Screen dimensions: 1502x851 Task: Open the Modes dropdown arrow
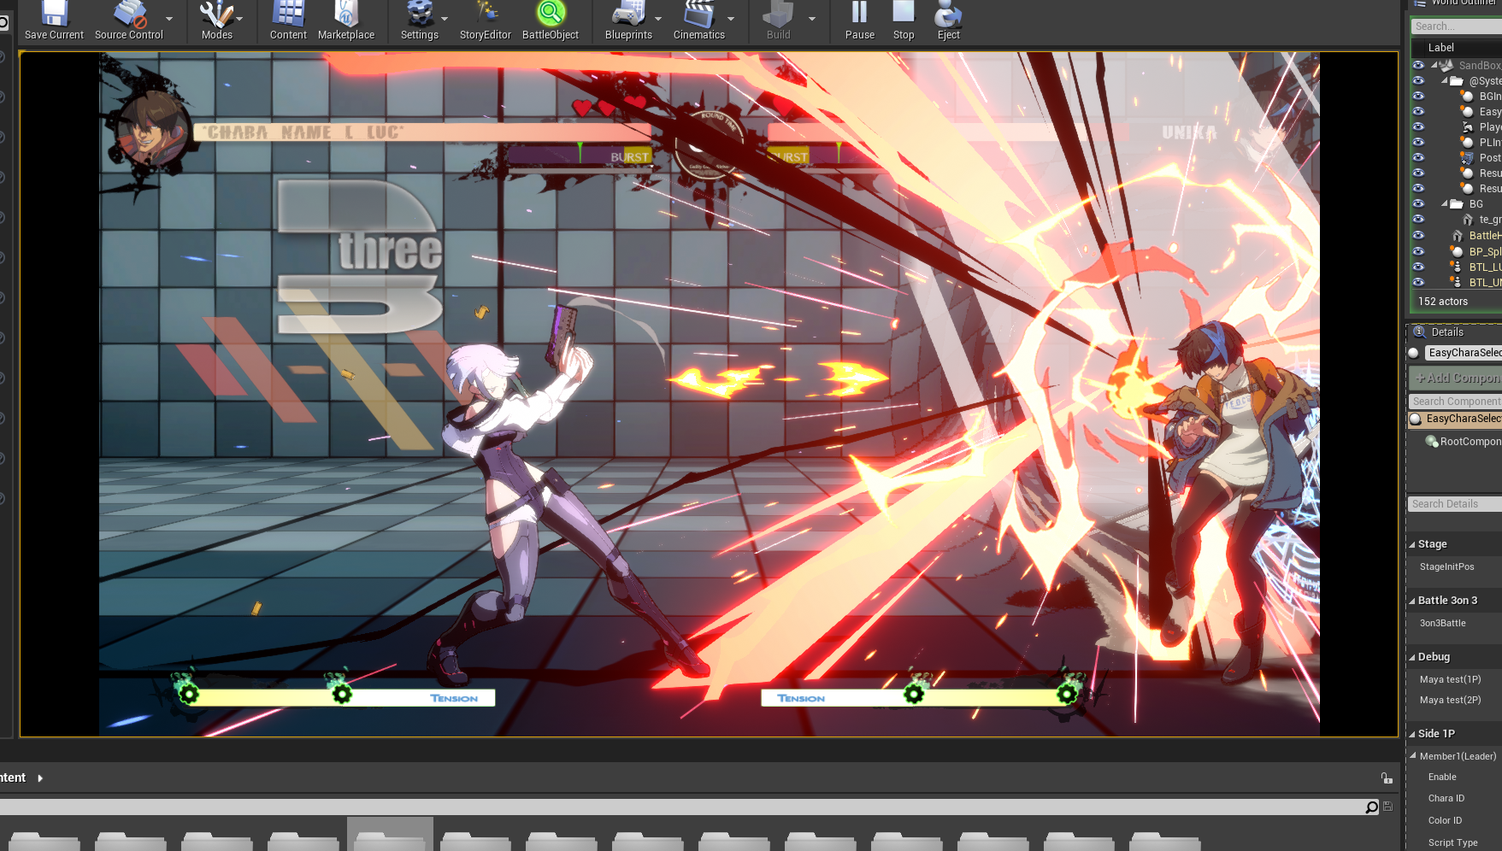(x=239, y=18)
